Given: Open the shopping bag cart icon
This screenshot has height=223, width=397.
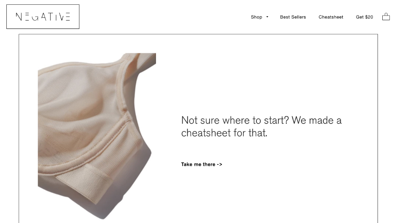Looking at the screenshot, I should (x=386, y=17).
